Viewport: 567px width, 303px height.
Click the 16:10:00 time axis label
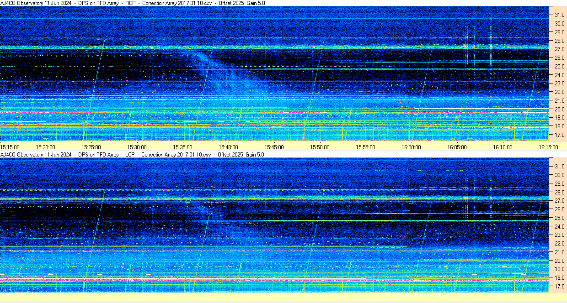click(503, 147)
